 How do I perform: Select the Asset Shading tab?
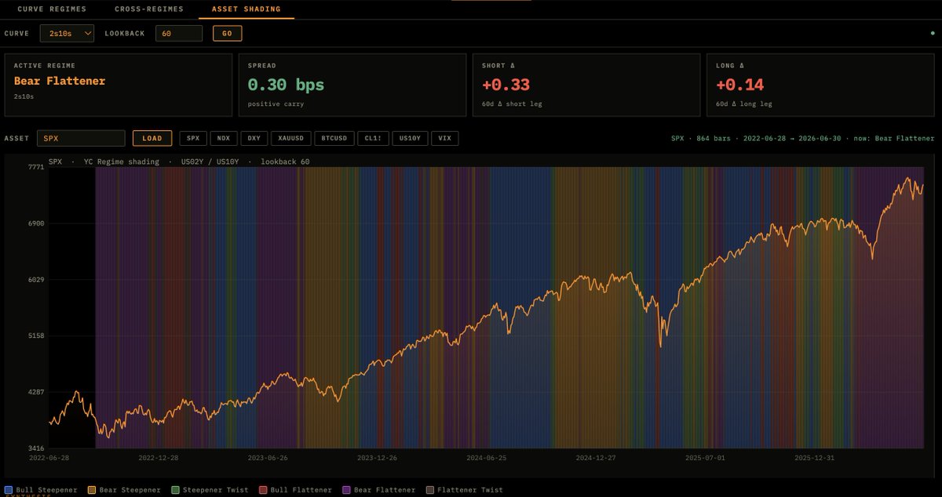[246, 9]
